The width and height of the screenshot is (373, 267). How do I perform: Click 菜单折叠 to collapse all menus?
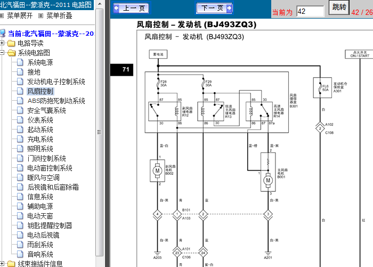(59, 15)
